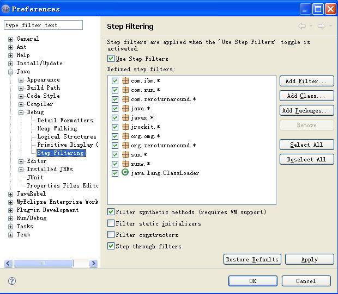Click the com.sun.* package icon

pyautogui.click(x=125, y=90)
